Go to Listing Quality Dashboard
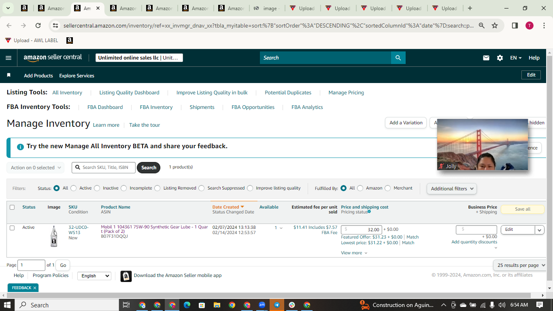The height and width of the screenshot is (311, 553). point(130,93)
